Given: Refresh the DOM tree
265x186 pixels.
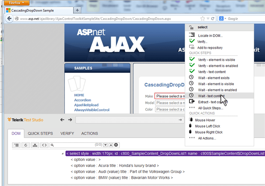Looking at the screenshot, I should tap(26, 145).
